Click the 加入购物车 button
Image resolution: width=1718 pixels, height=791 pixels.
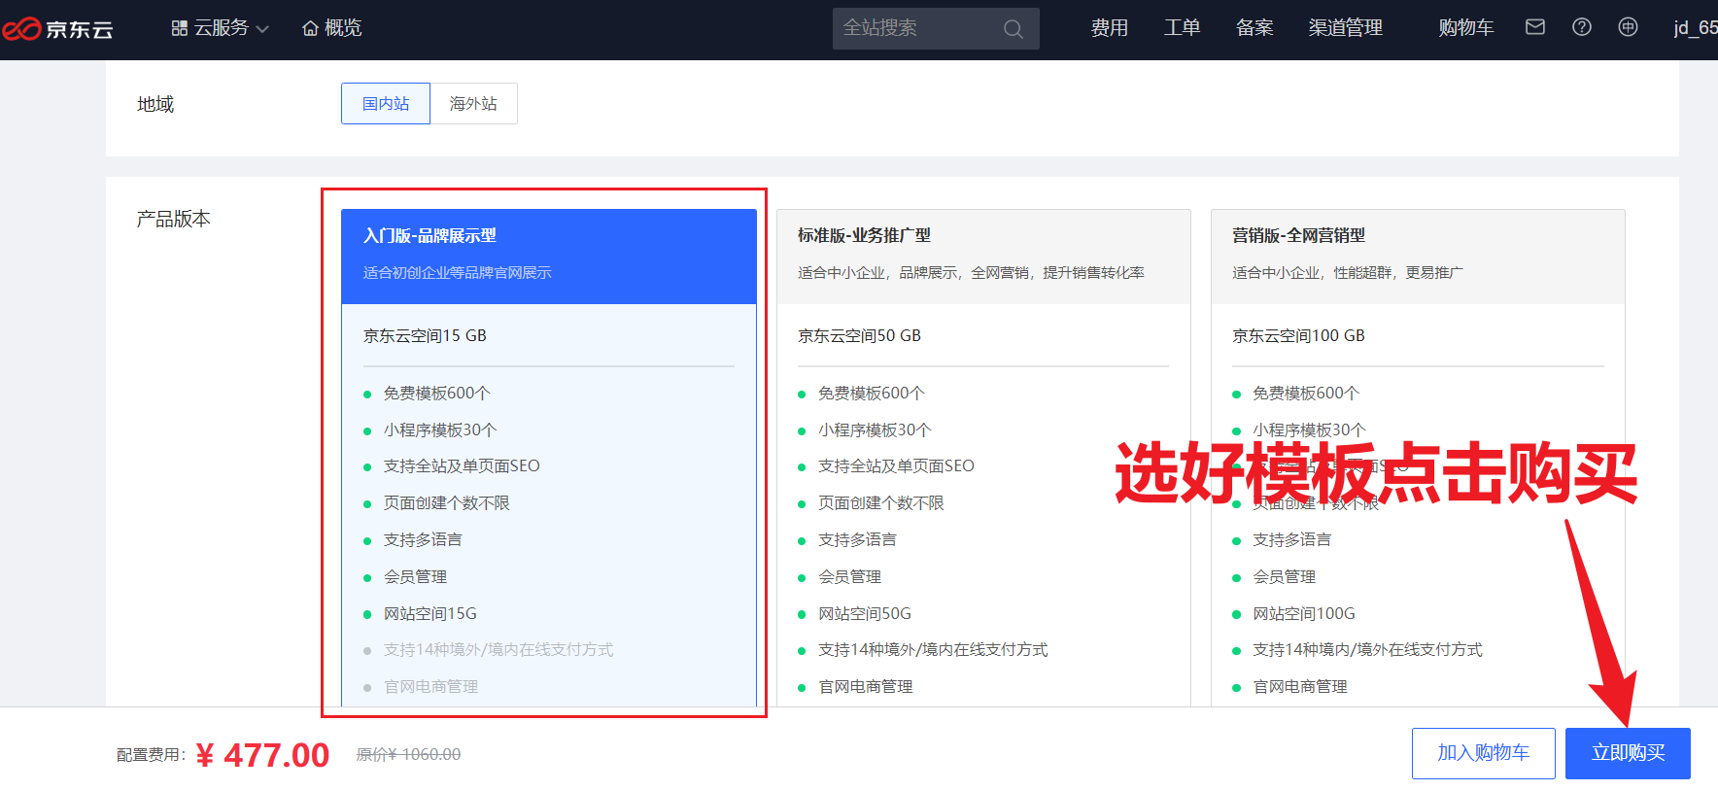(1484, 753)
